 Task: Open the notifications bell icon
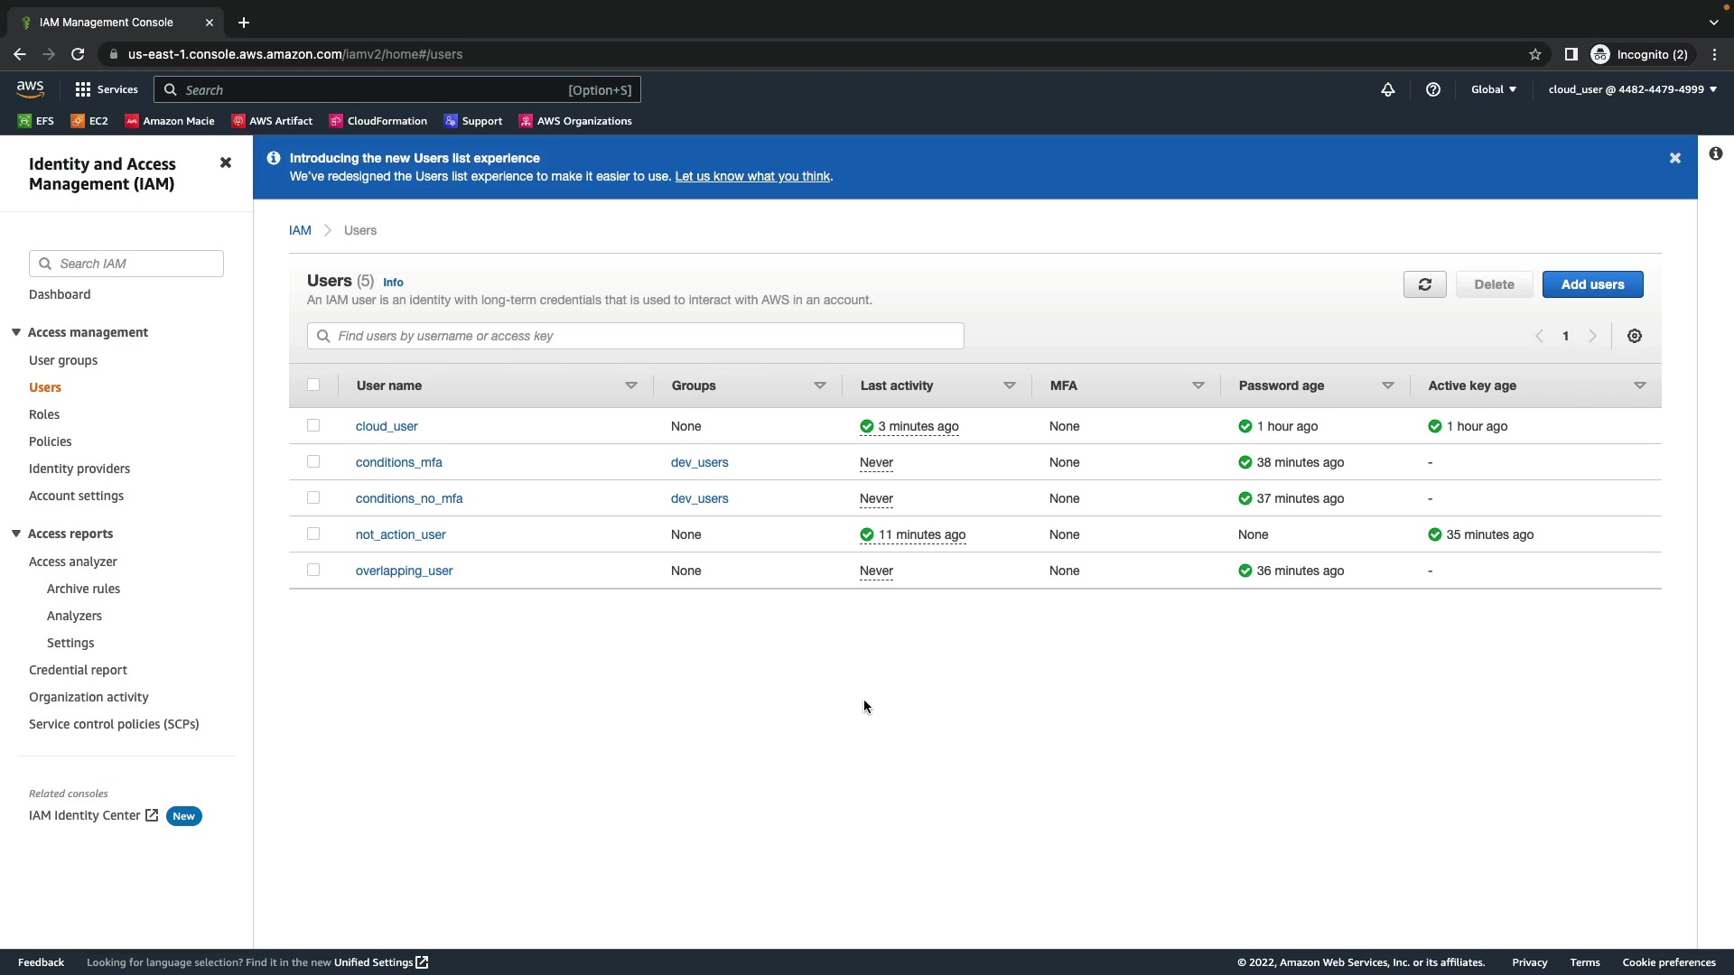[1388, 89]
